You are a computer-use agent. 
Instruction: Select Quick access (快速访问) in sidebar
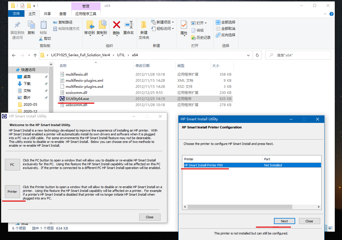coord(28,70)
